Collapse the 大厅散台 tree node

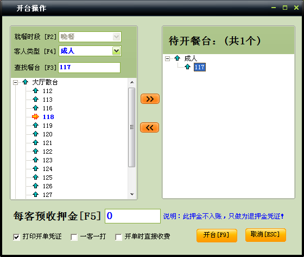coord(15,83)
